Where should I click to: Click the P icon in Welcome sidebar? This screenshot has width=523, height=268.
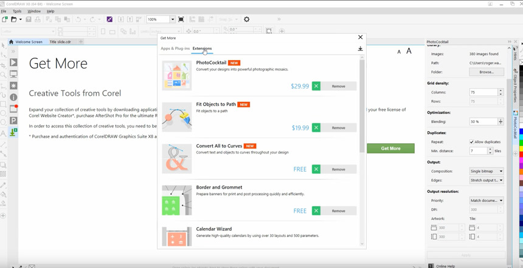pyautogui.click(x=13, y=121)
